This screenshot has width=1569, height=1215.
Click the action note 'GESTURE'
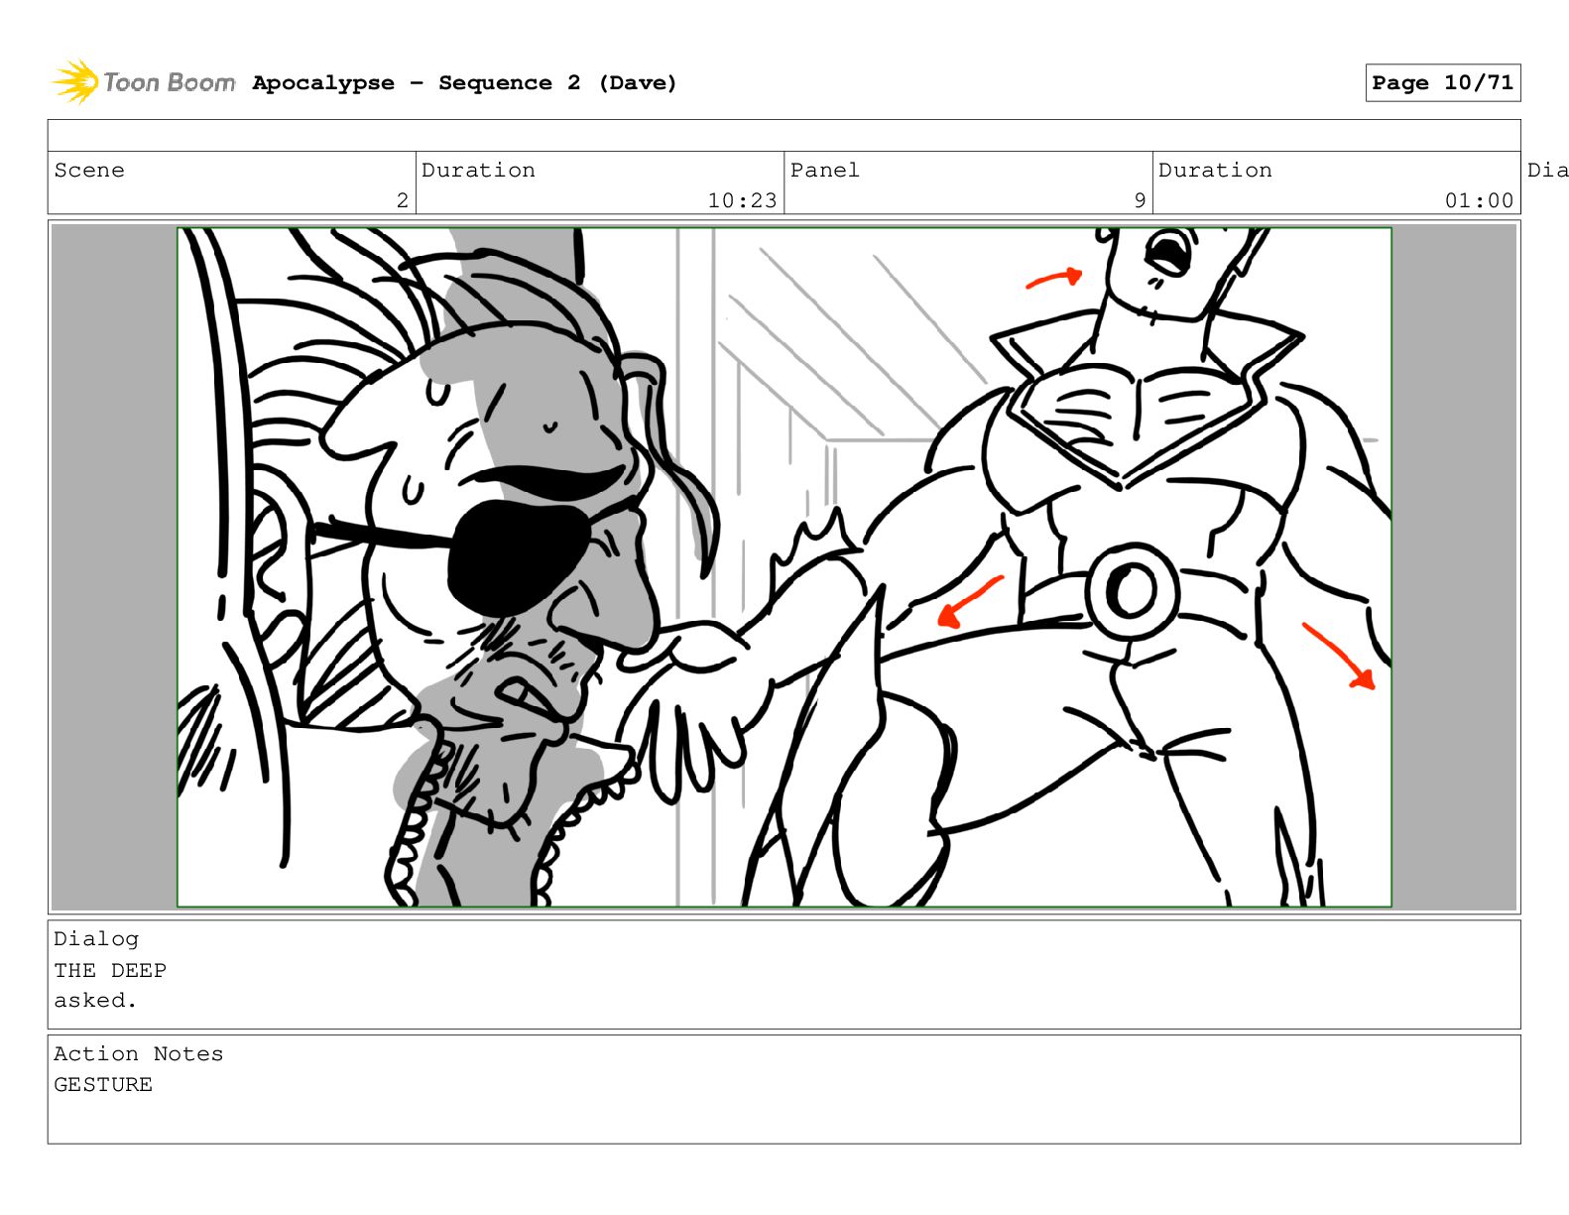(x=103, y=1085)
